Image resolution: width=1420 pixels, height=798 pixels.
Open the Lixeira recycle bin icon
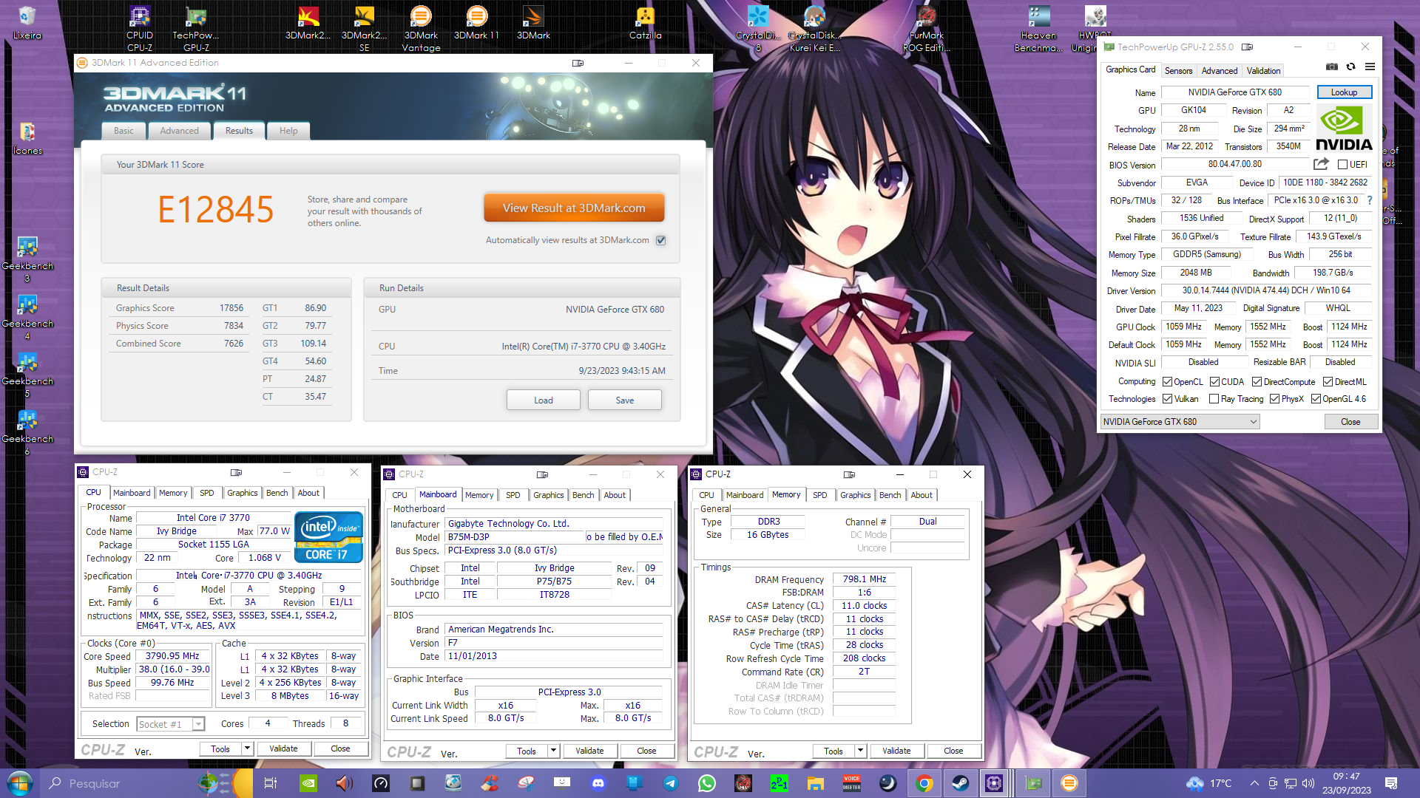[27, 23]
